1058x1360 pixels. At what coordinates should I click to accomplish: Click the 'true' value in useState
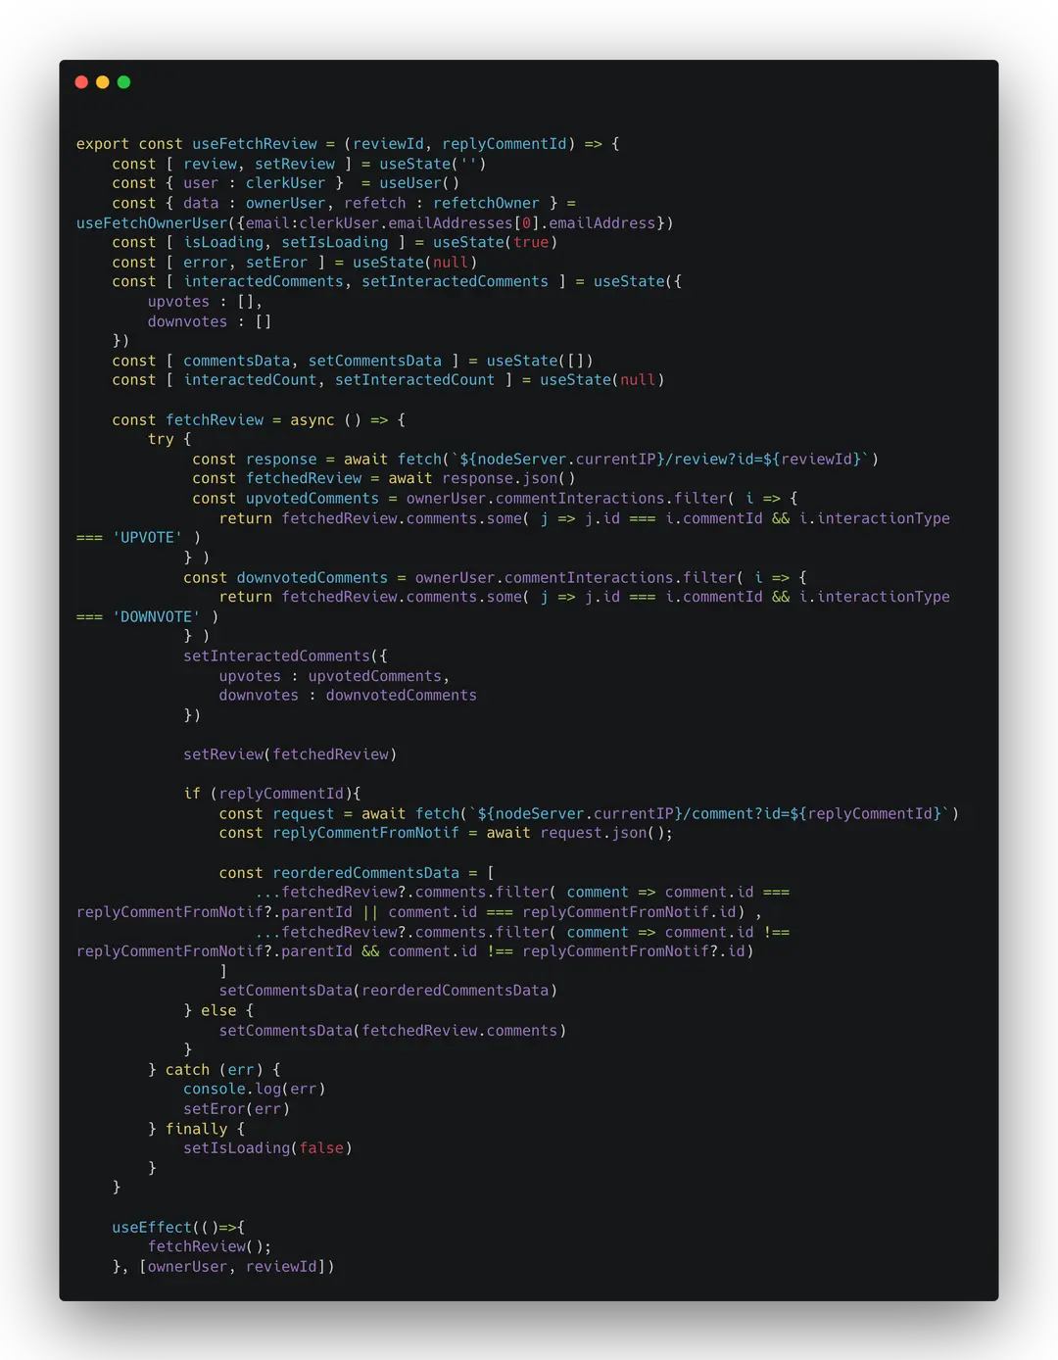coord(530,242)
